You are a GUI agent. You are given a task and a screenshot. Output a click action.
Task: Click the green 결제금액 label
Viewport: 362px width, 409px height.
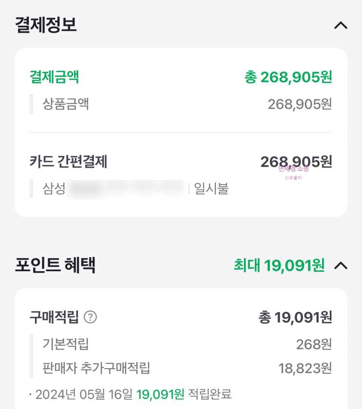(54, 77)
